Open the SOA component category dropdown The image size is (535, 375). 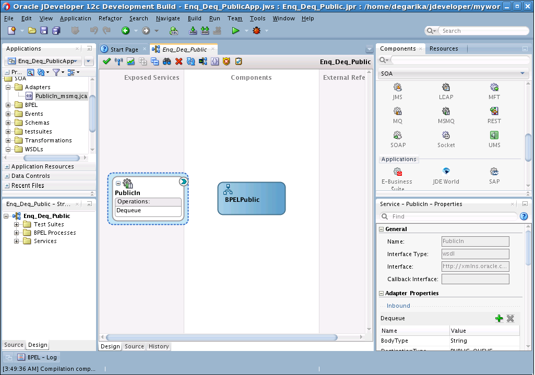coord(522,74)
